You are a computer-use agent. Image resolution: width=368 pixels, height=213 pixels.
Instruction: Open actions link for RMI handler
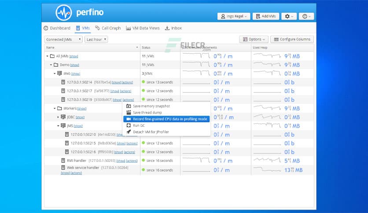pos(132,161)
